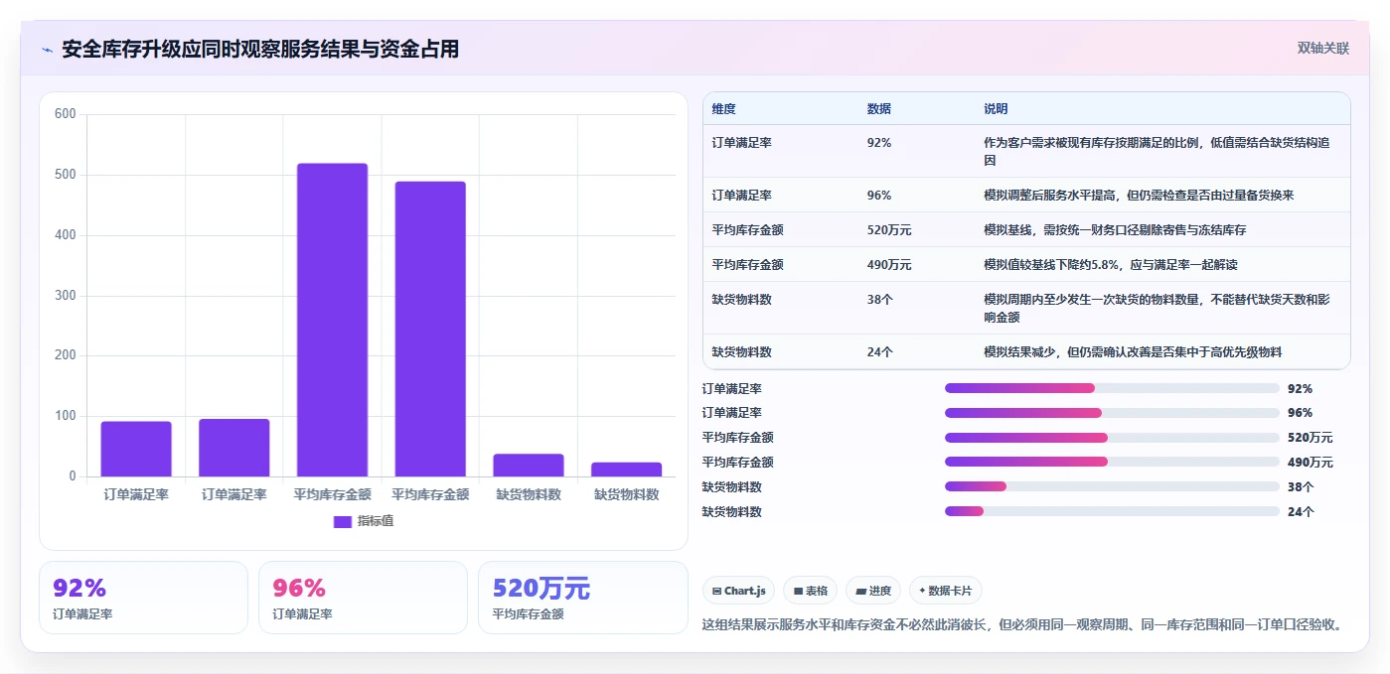The height and width of the screenshot is (674, 1390).
Task: Click the sparkle icon in the 数据卡片 chip
Action: (x=922, y=591)
